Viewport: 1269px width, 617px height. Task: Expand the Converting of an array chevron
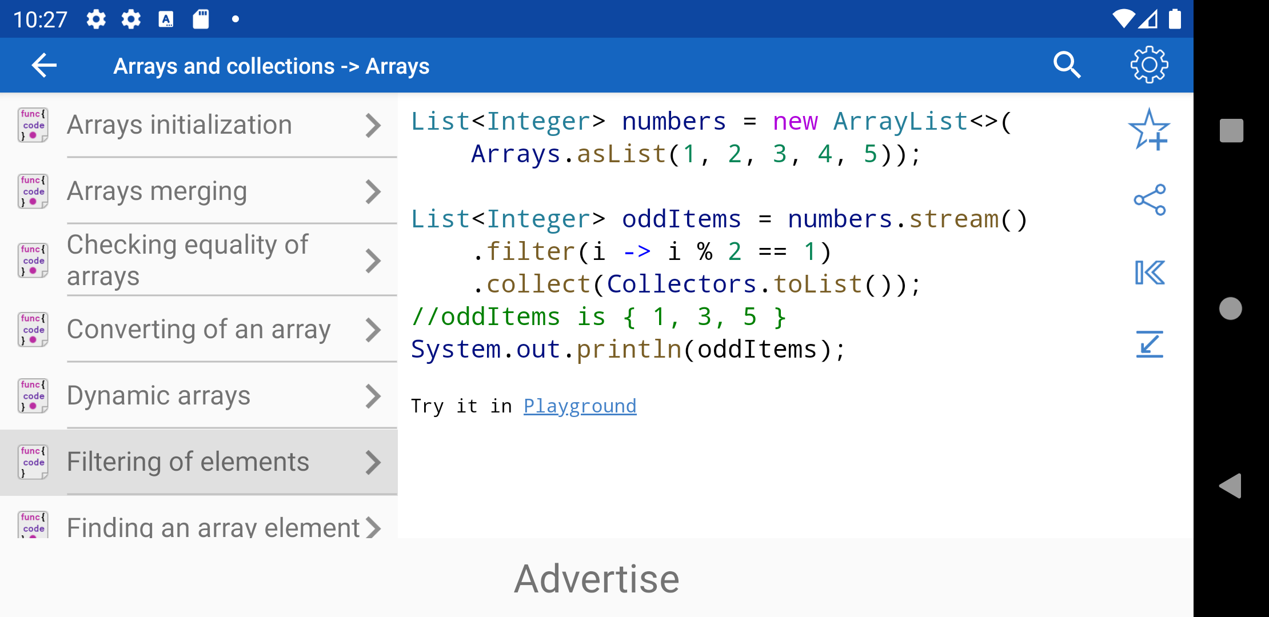[x=373, y=330]
